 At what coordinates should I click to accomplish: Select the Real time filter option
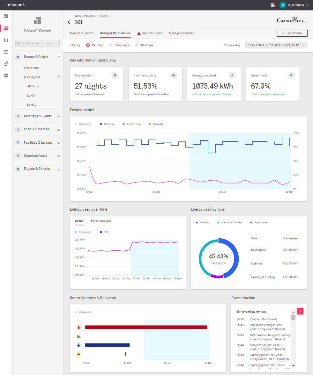tap(137, 45)
